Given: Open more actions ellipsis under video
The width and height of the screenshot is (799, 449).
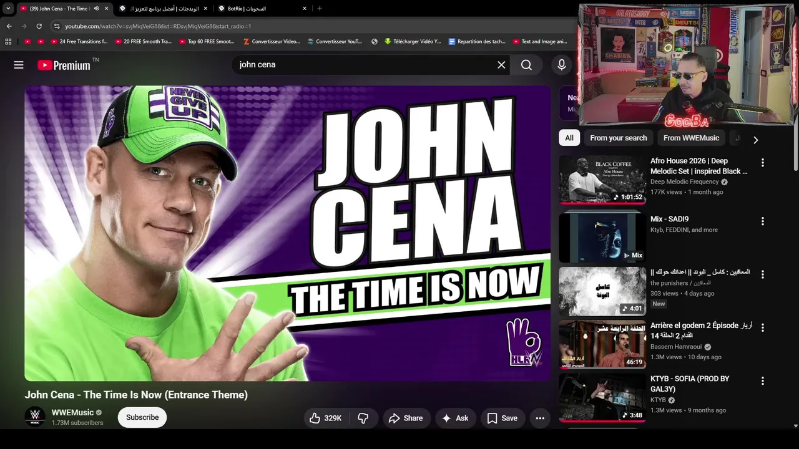Looking at the screenshot, I should click(x=540, y=418).
